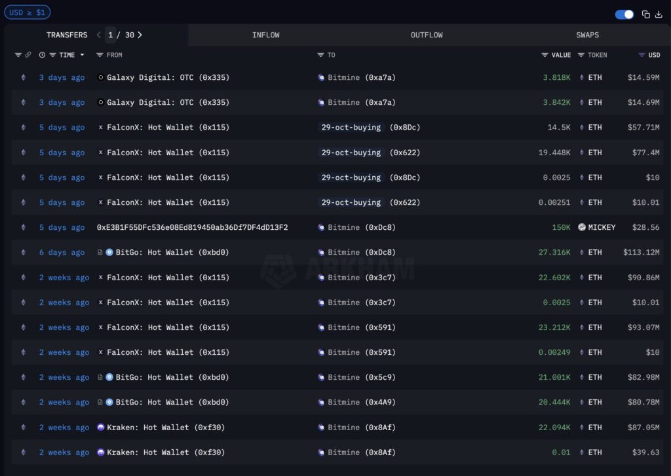Image resolution: width=671 pixels, height=476 pixels.
Task: Switch to the INFLOW tab
Action: pos(266,35)
